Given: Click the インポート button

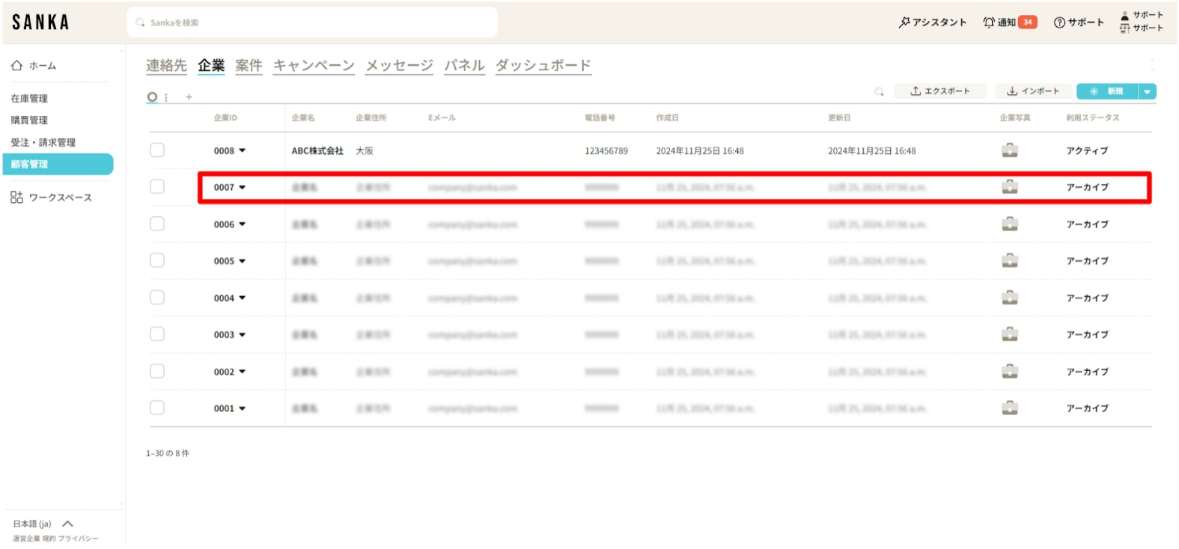Looking at the screenshot, I should click(x=1034, y=91).
